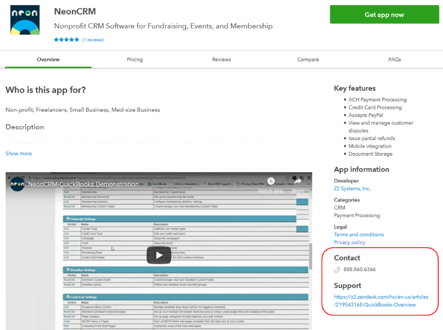Open the 1 reviews link
This screenshot has height=330, width=443.
(x=92, y=40)
